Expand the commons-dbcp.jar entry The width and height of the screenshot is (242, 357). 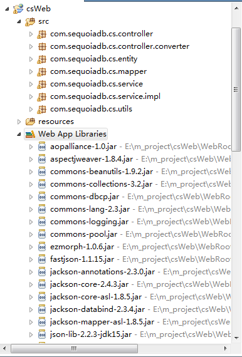tap(31, 197)
